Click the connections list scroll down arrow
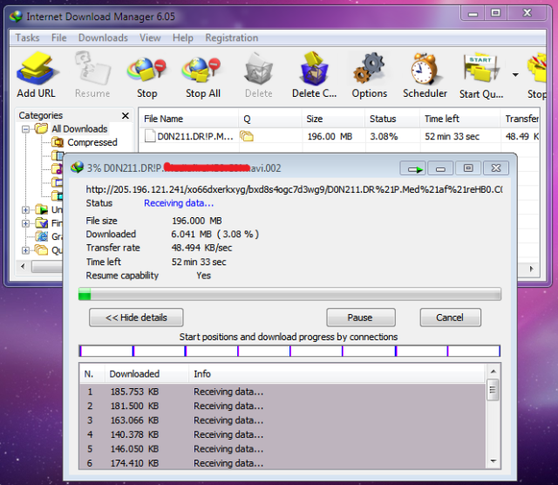The image size is (558, 485). coord(493,461)
